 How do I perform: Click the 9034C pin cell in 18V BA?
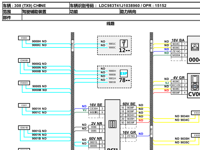[176, 44]
